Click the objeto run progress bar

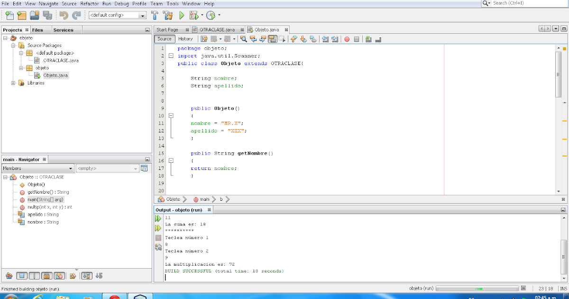(477, 288)
